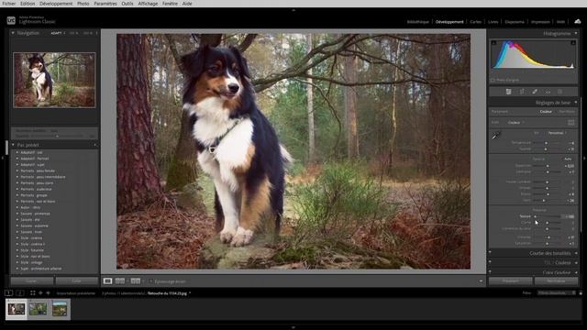Collapse top panel with arrow handle
Viewport: 587px width, 330px height.
(x=293, y=10)
